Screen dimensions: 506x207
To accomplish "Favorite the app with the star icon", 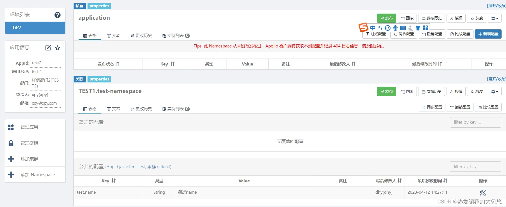I will pyautogui.click(x=58, y=48).
